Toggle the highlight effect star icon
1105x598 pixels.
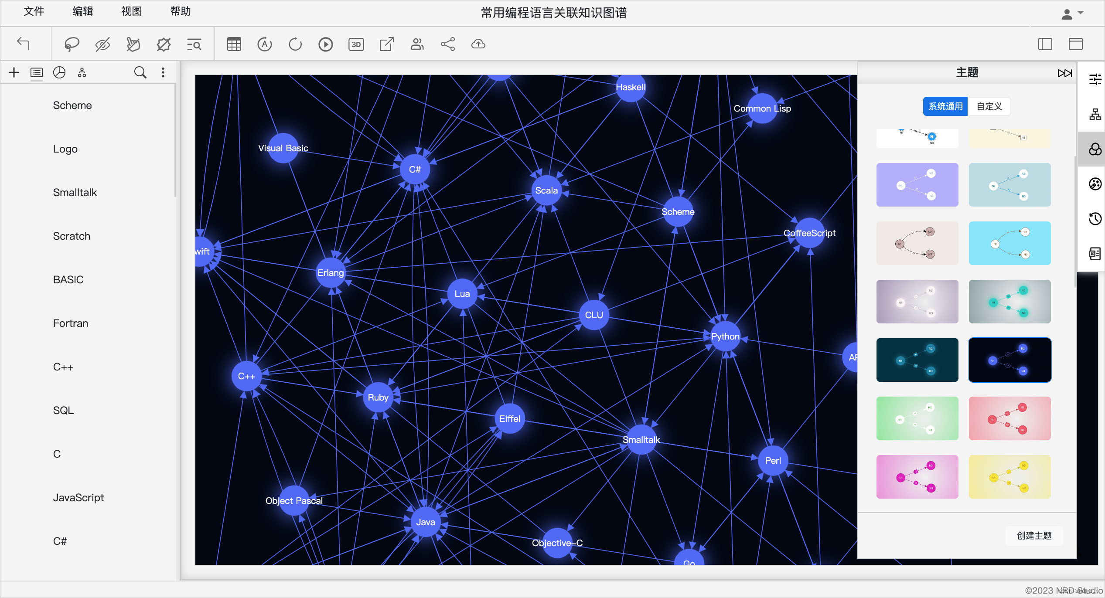[x=163, y=44]
